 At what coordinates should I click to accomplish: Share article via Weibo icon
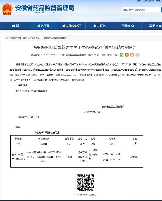tap(127, 55)
